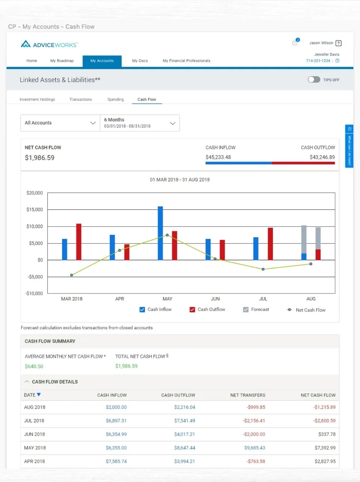Click the Jennifer Davis advisor name
The width and height of the screenshot is (360, 482).
click(x=327, y=55)
